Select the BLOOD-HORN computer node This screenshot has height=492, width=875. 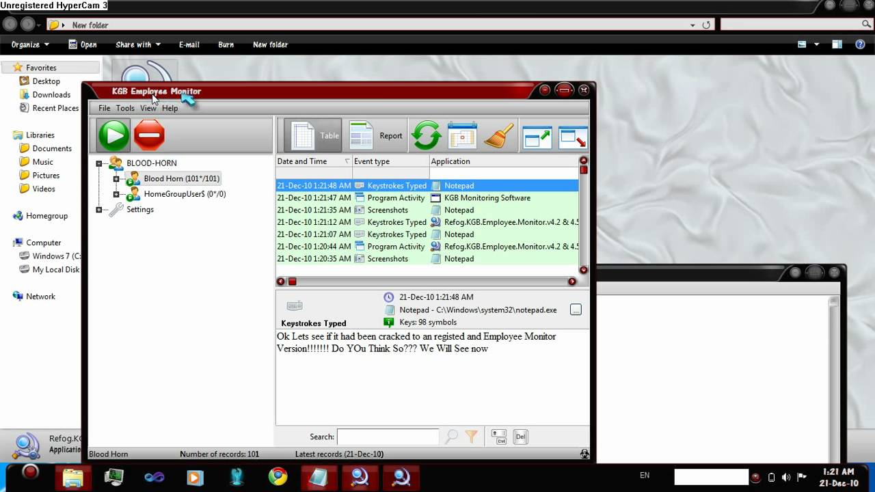coord(152,163)
